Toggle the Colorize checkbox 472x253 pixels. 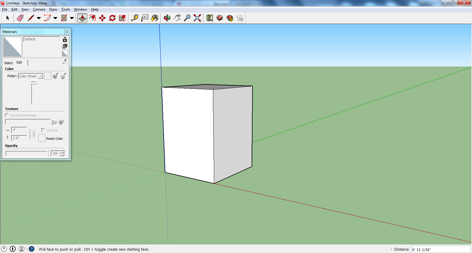click(x=43, y=130)
